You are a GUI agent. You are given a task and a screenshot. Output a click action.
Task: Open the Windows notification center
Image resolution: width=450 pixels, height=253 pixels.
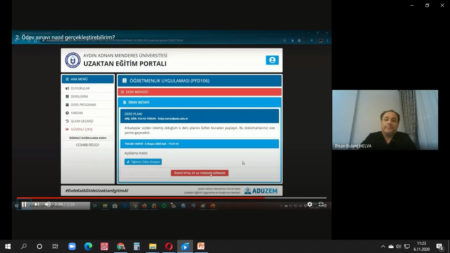tap(440, 246)
